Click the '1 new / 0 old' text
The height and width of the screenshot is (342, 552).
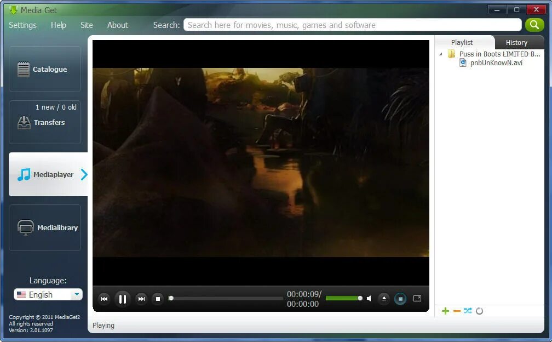tap(56, 107)
